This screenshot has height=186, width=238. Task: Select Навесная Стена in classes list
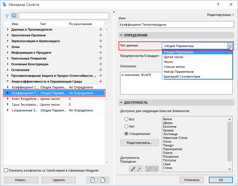point(175,138)
